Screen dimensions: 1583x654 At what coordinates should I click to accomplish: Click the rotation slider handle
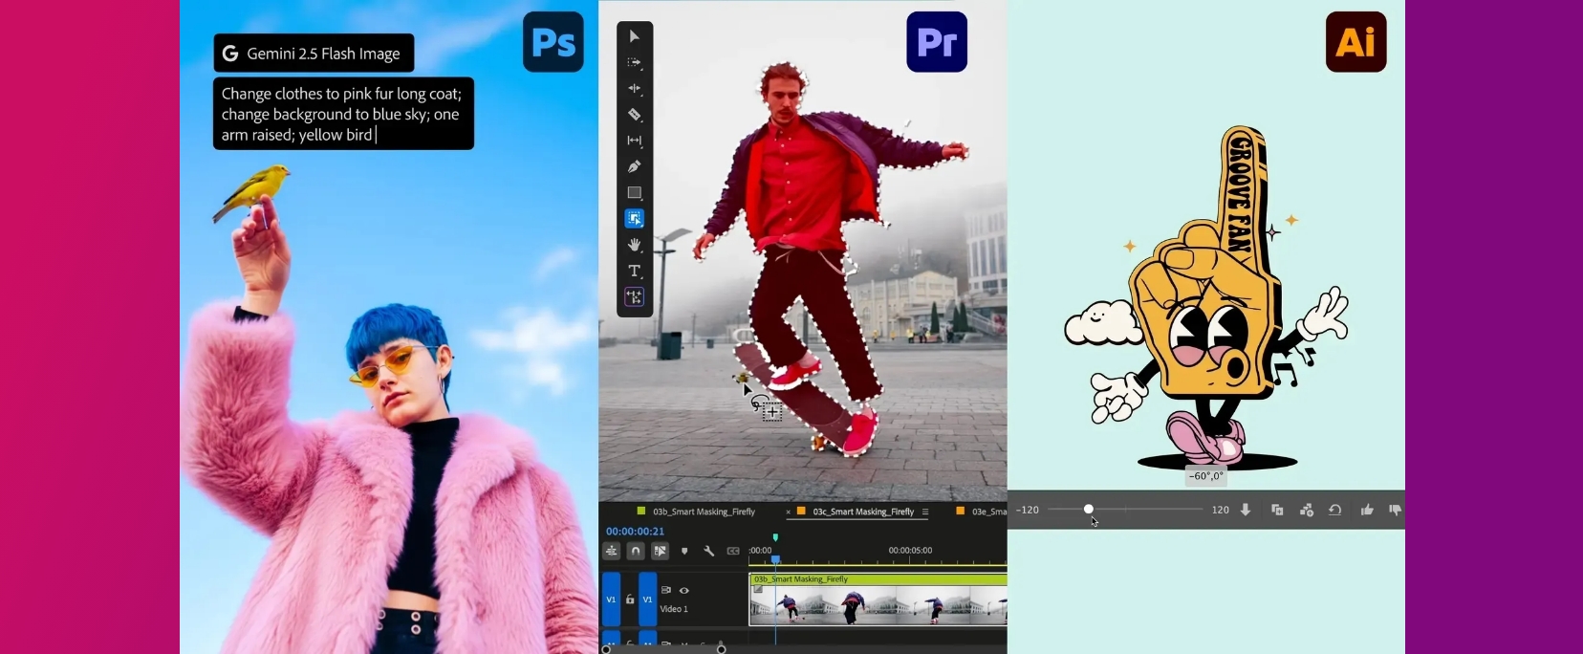click(x=1088, y=510)
